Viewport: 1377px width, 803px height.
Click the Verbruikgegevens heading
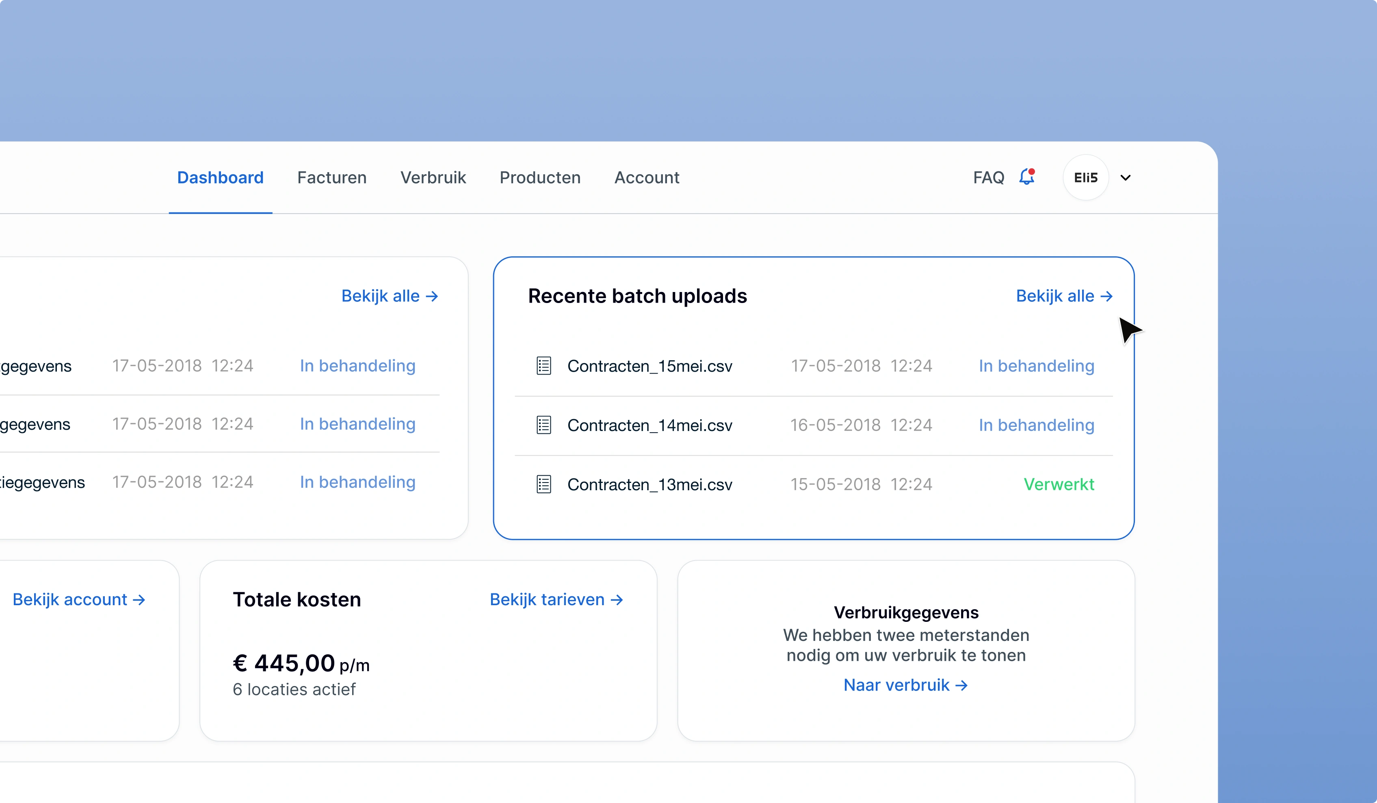point(906,613)
